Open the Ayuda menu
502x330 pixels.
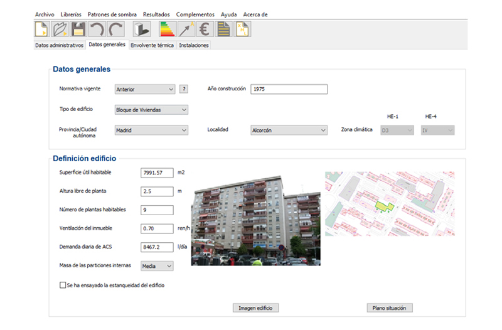pyautogui.click(x=228, y=14)
